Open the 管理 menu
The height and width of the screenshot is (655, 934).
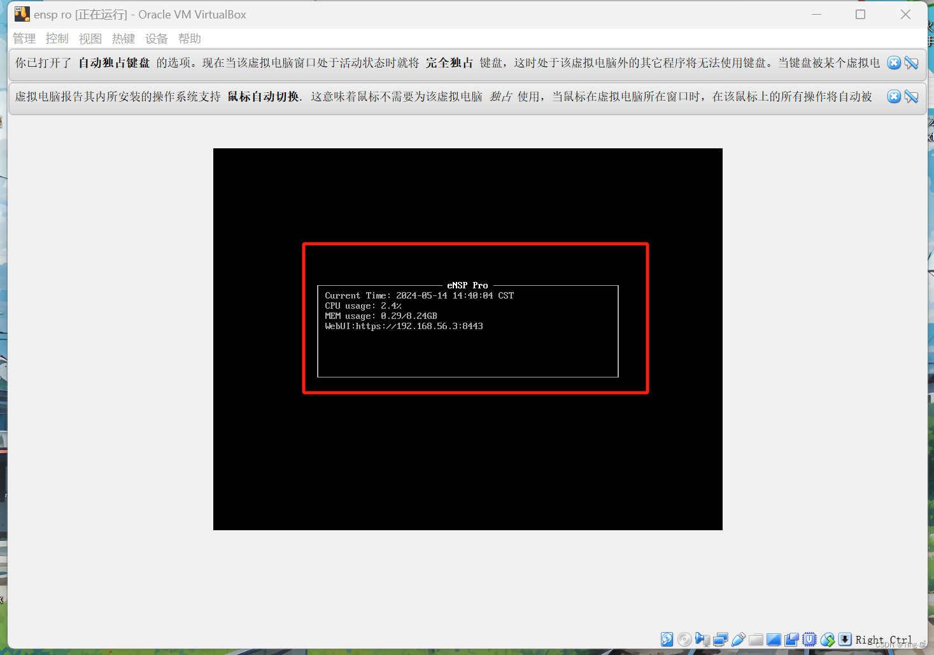coord(24,39)
